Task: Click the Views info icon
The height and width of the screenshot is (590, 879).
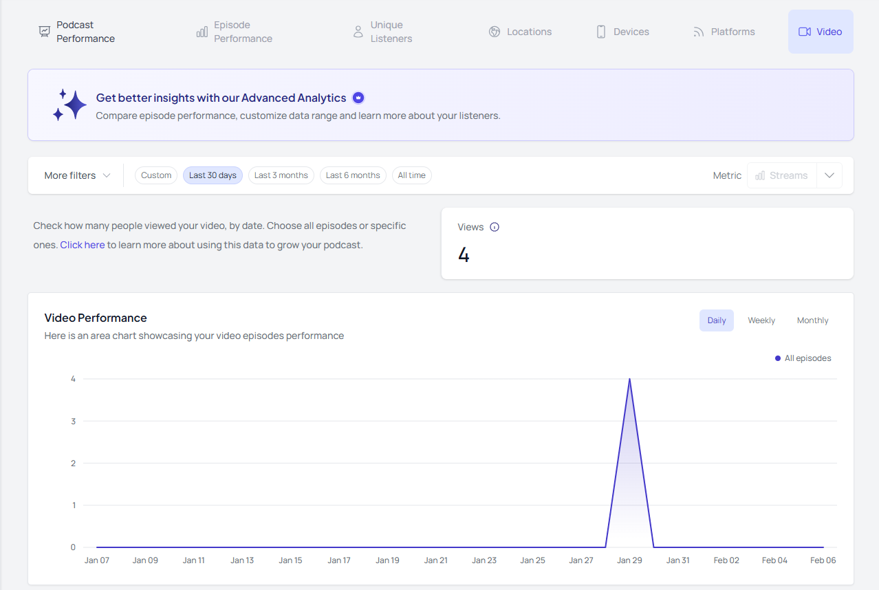Action: point(495,227)
